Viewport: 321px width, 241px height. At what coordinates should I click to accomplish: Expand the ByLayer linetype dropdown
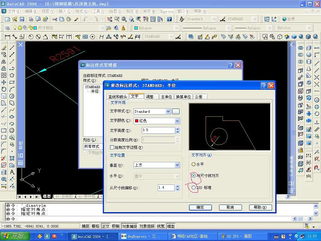pos(229,28)
